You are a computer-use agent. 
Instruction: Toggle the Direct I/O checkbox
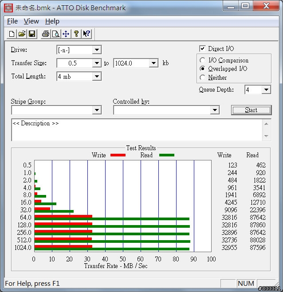tap(202, 49)
